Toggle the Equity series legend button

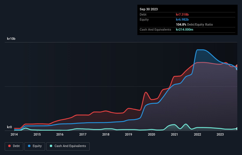point(35,146)
